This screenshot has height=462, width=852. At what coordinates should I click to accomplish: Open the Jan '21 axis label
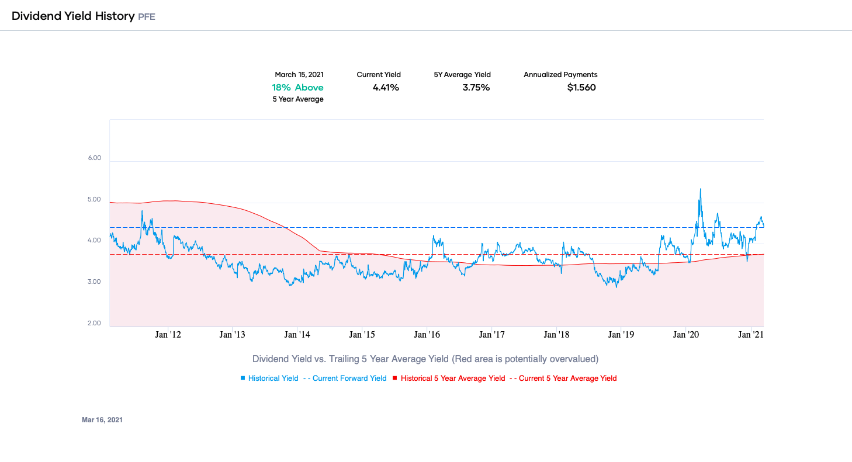pos(750,334)
